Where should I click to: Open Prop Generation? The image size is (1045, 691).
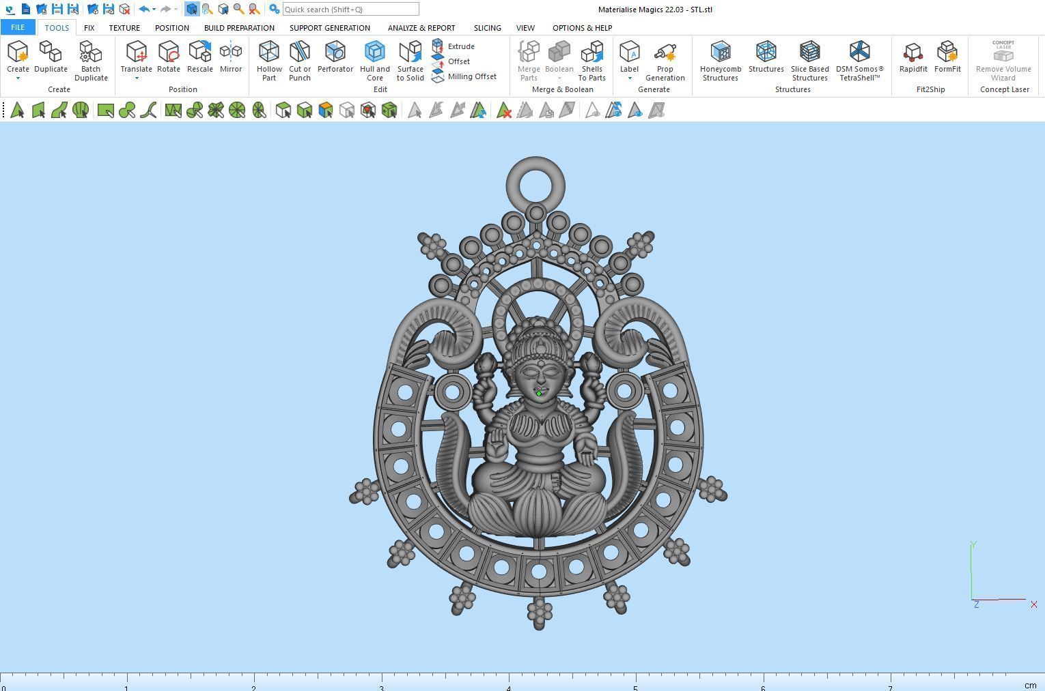[665, 60]
